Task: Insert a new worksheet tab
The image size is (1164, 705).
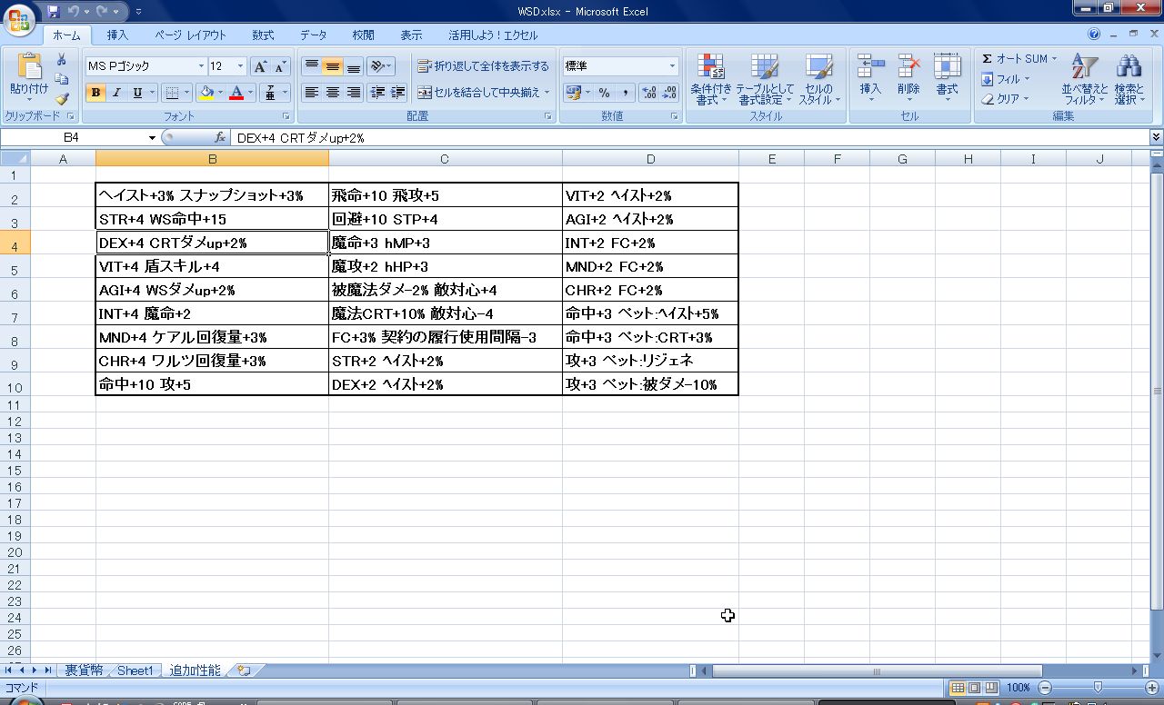Action: point(243,670)
